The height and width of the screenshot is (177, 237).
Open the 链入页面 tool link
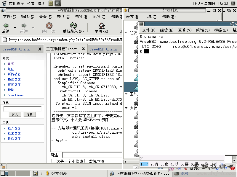[14, 128]
